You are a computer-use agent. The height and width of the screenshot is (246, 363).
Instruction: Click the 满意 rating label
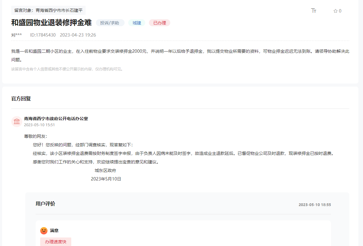tap(54, 230)
